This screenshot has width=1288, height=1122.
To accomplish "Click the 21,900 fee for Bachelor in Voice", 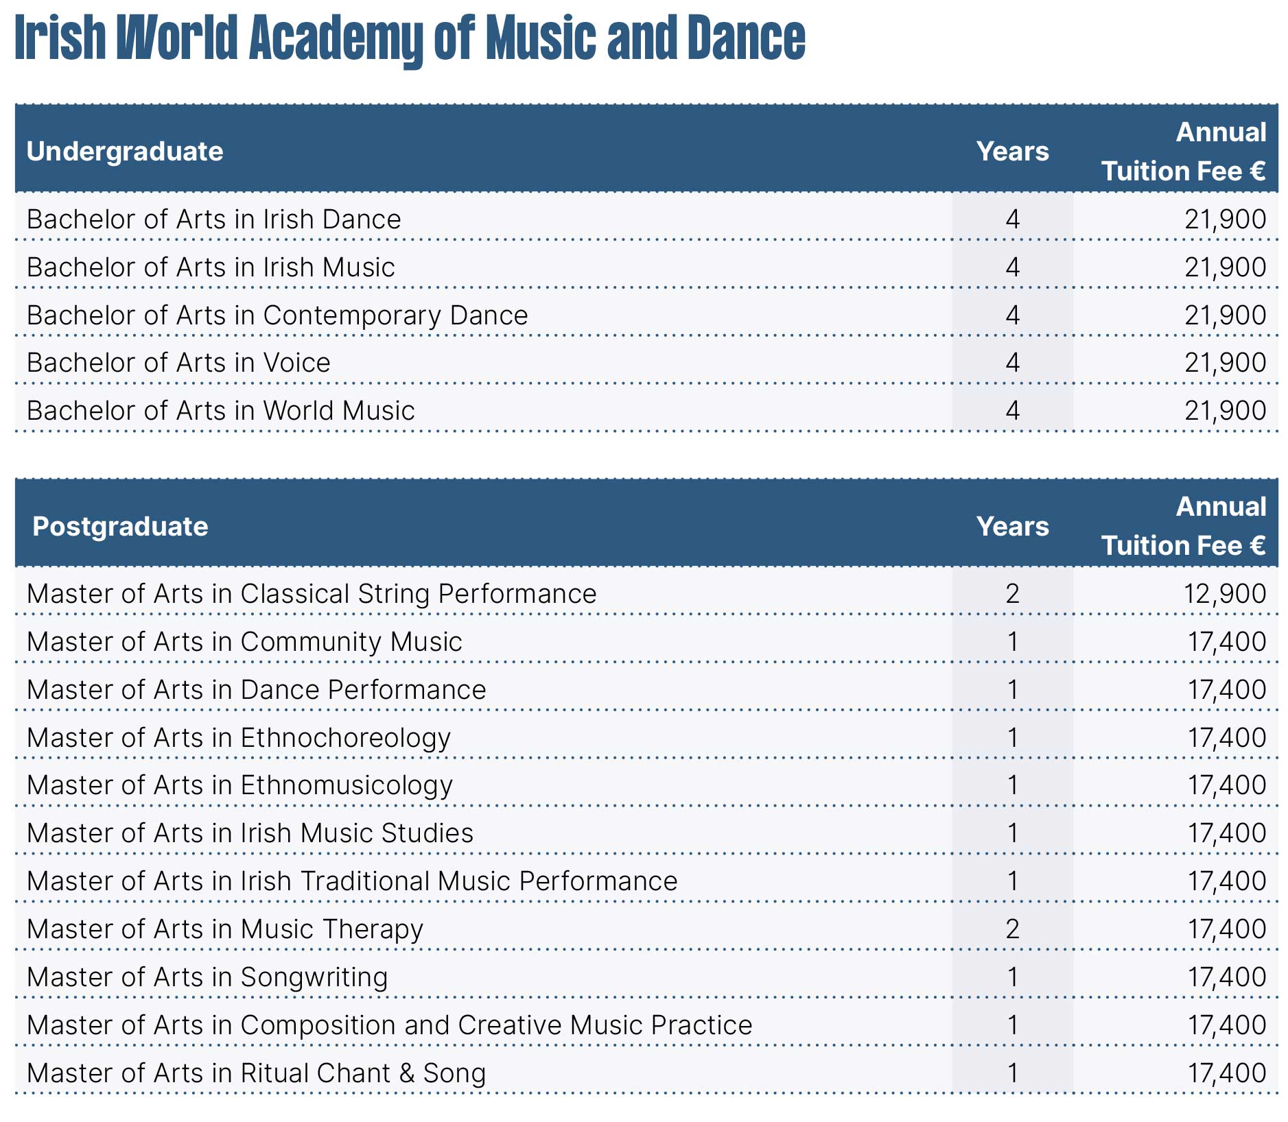I will [1225, 363].
